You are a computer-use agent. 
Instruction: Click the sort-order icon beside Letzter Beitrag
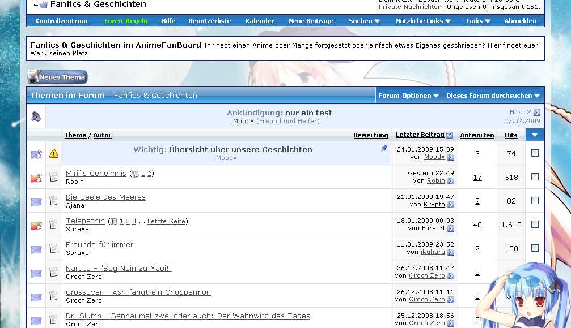pos(450,135)
